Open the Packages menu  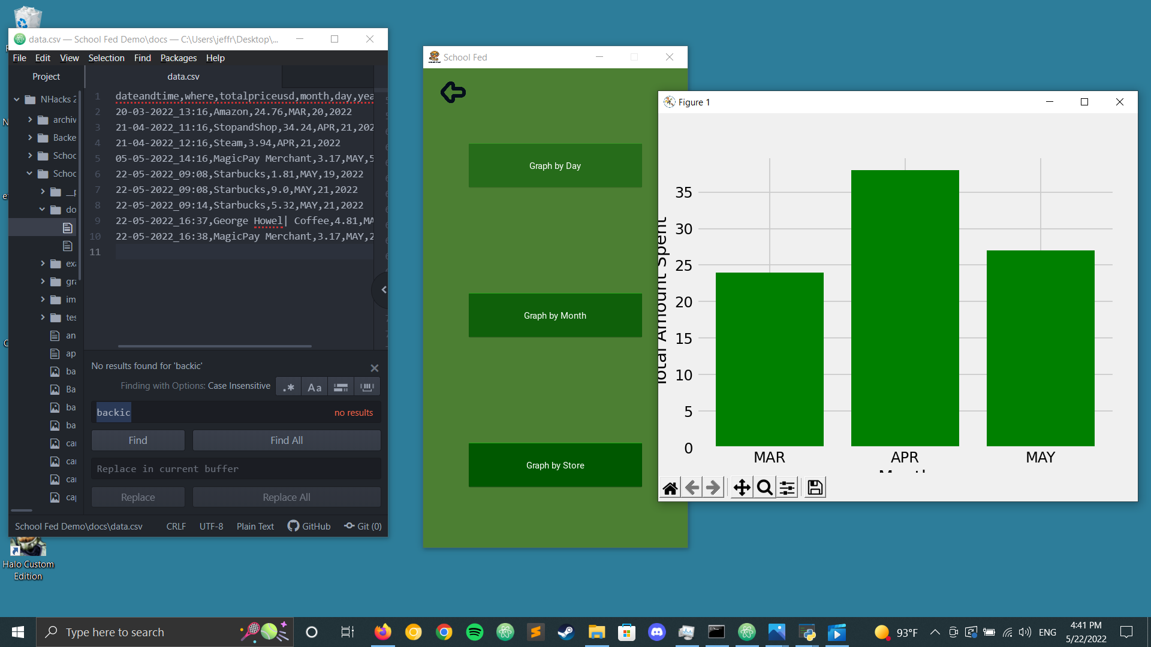[x=178, y=58]
